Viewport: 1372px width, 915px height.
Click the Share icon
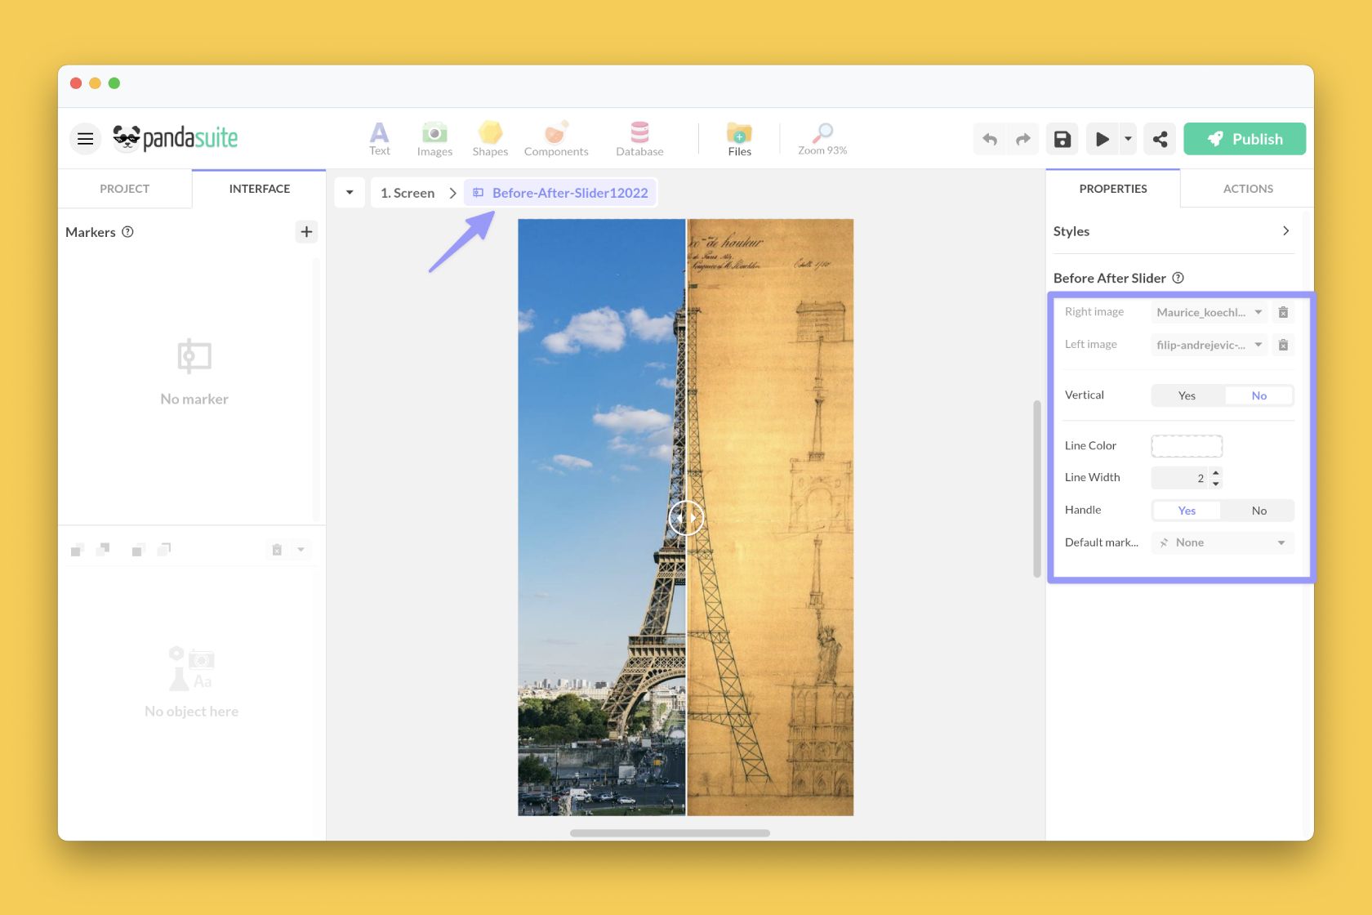click(1160, 138)
